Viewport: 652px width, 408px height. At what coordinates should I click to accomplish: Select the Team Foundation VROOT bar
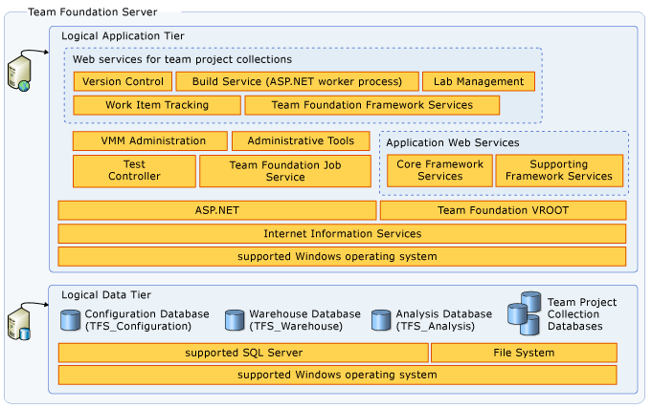coord(503,210)
